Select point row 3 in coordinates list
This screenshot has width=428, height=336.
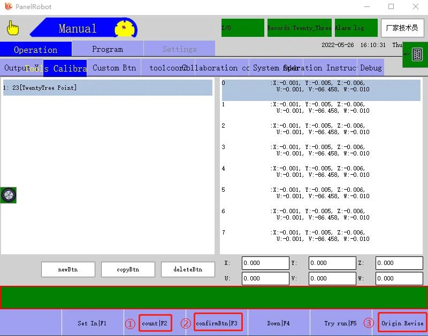[x=320, y=150]
